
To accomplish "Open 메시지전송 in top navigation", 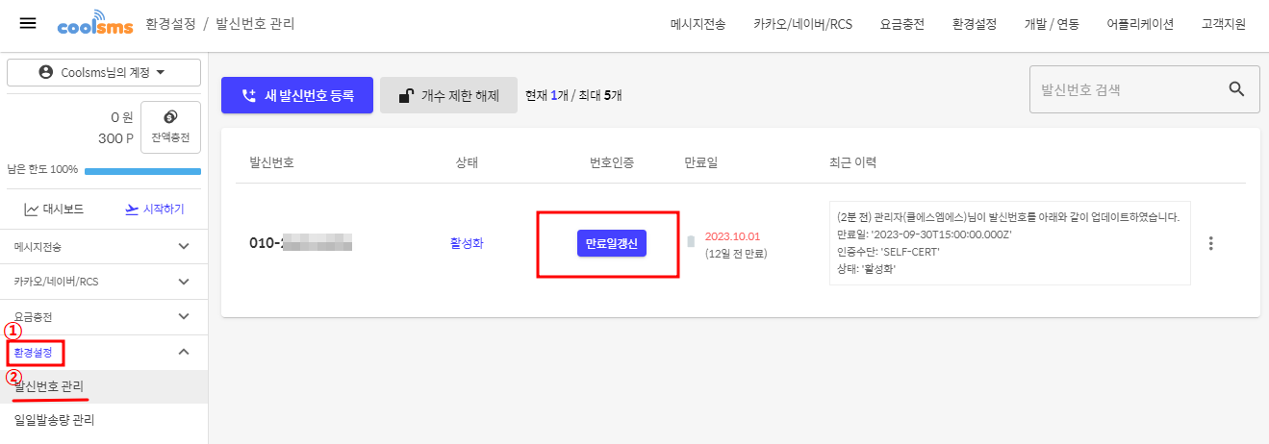I will click(x=698, y=25).
